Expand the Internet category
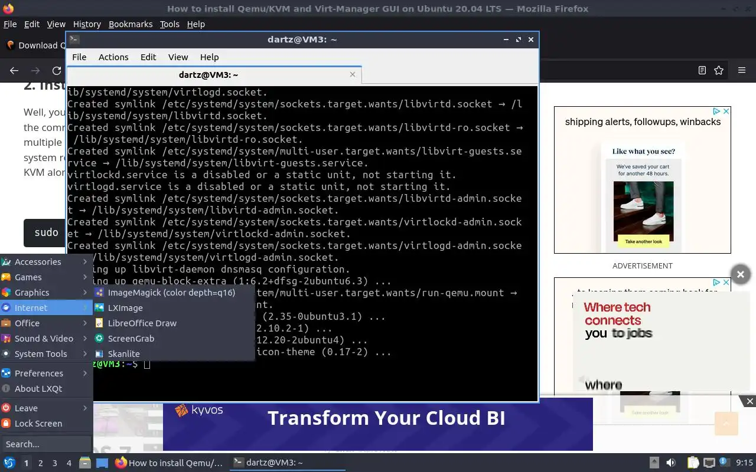Screen dimensions: 756x472 pyautogui.click(x=47, y=307)
